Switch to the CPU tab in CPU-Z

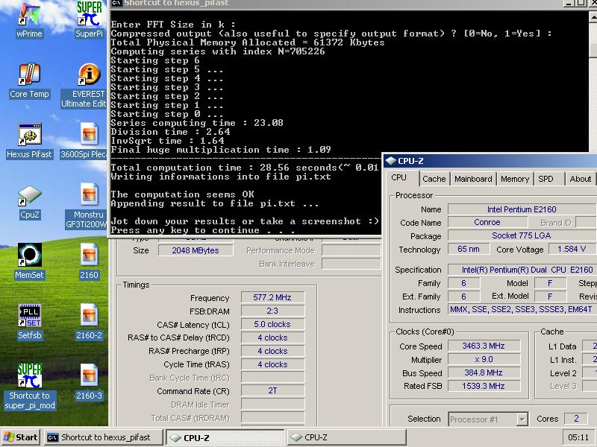(x=399, y=177)
